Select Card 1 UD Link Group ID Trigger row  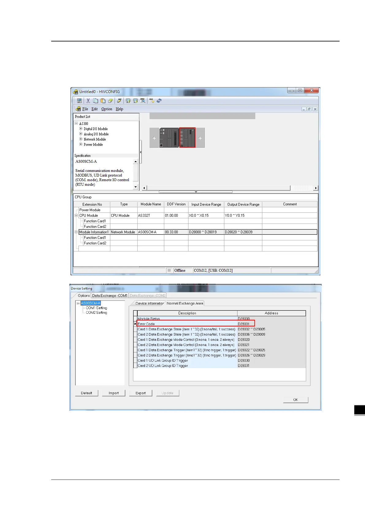219,360
